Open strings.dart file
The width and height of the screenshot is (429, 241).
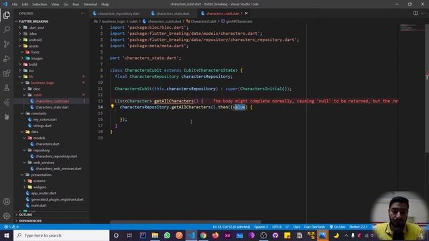coord(42,126)
